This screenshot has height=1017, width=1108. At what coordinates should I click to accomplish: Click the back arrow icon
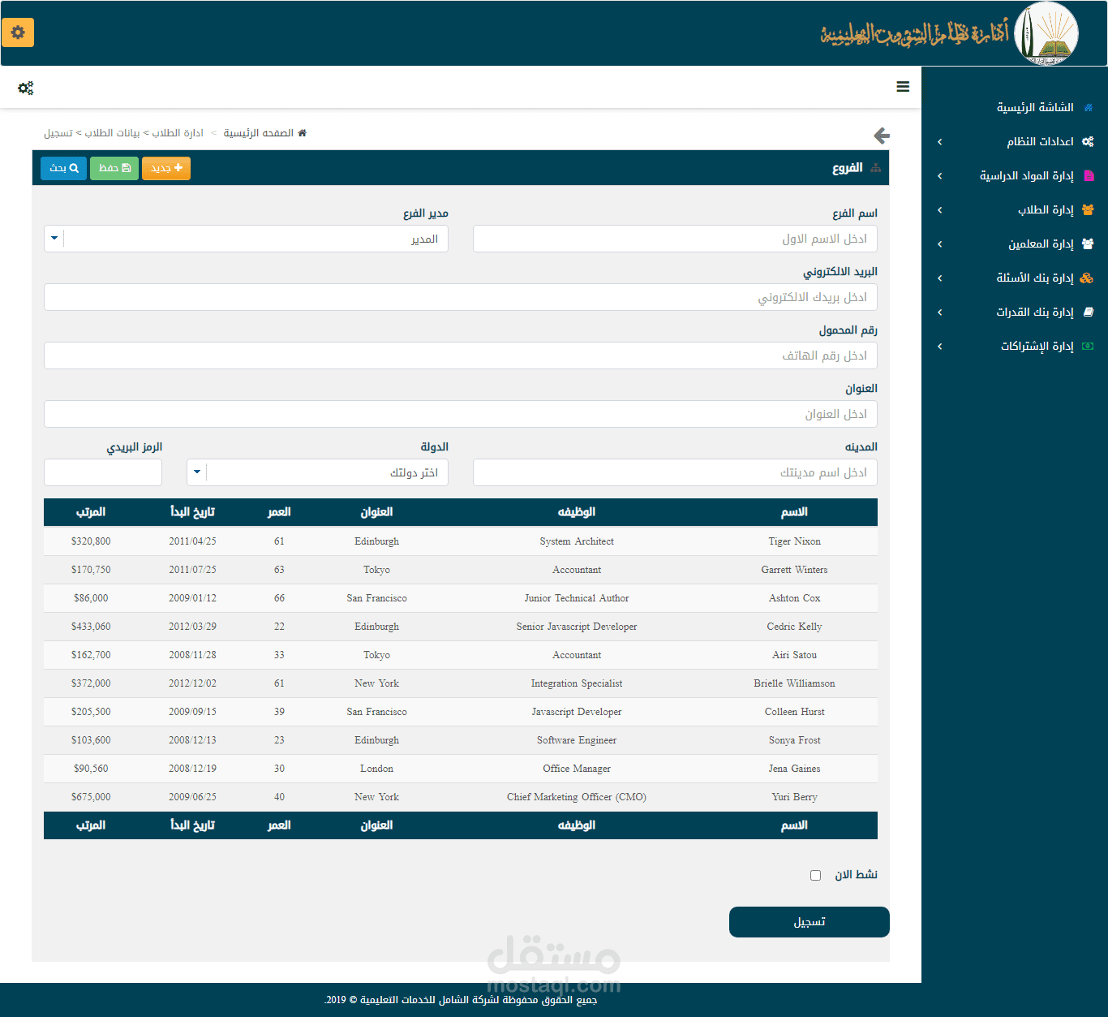click(882, 136)
